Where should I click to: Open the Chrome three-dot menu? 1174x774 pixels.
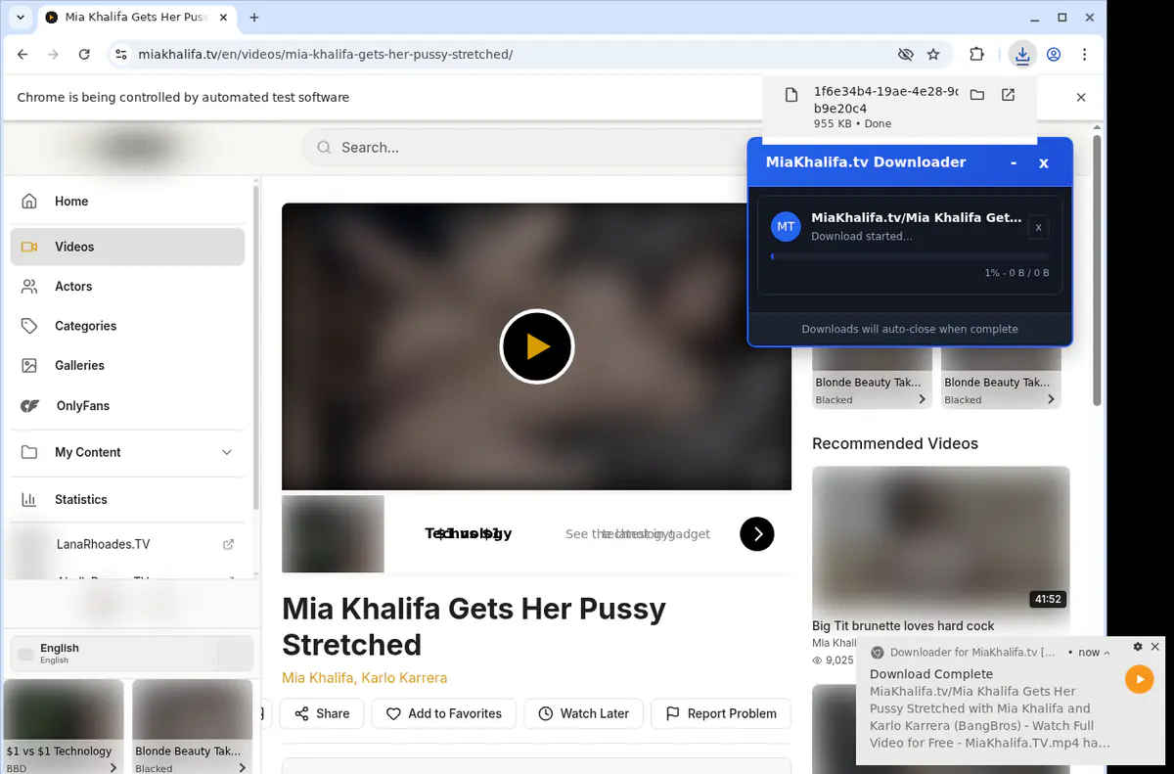coord(1085,55)
